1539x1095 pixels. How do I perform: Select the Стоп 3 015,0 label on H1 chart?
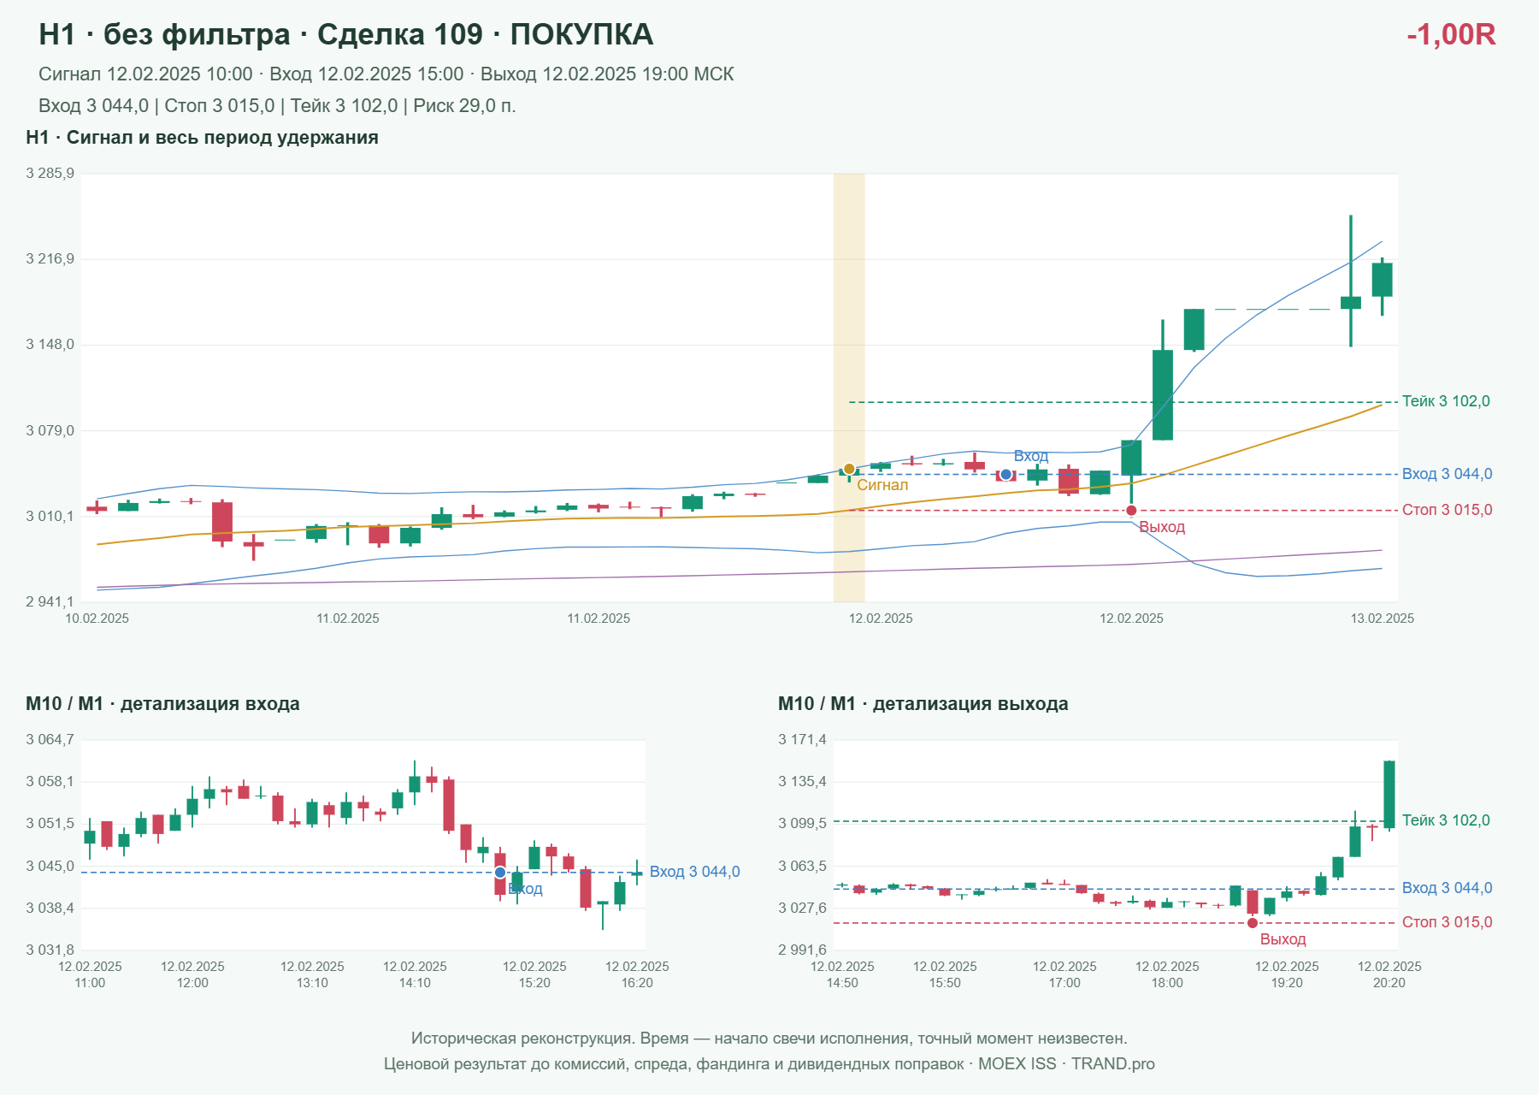point(1447,510)
